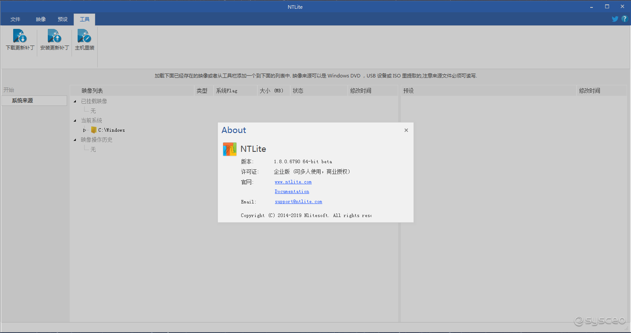
Task: Open the 文件 menu tab
Action: click(x=15, y=19)
